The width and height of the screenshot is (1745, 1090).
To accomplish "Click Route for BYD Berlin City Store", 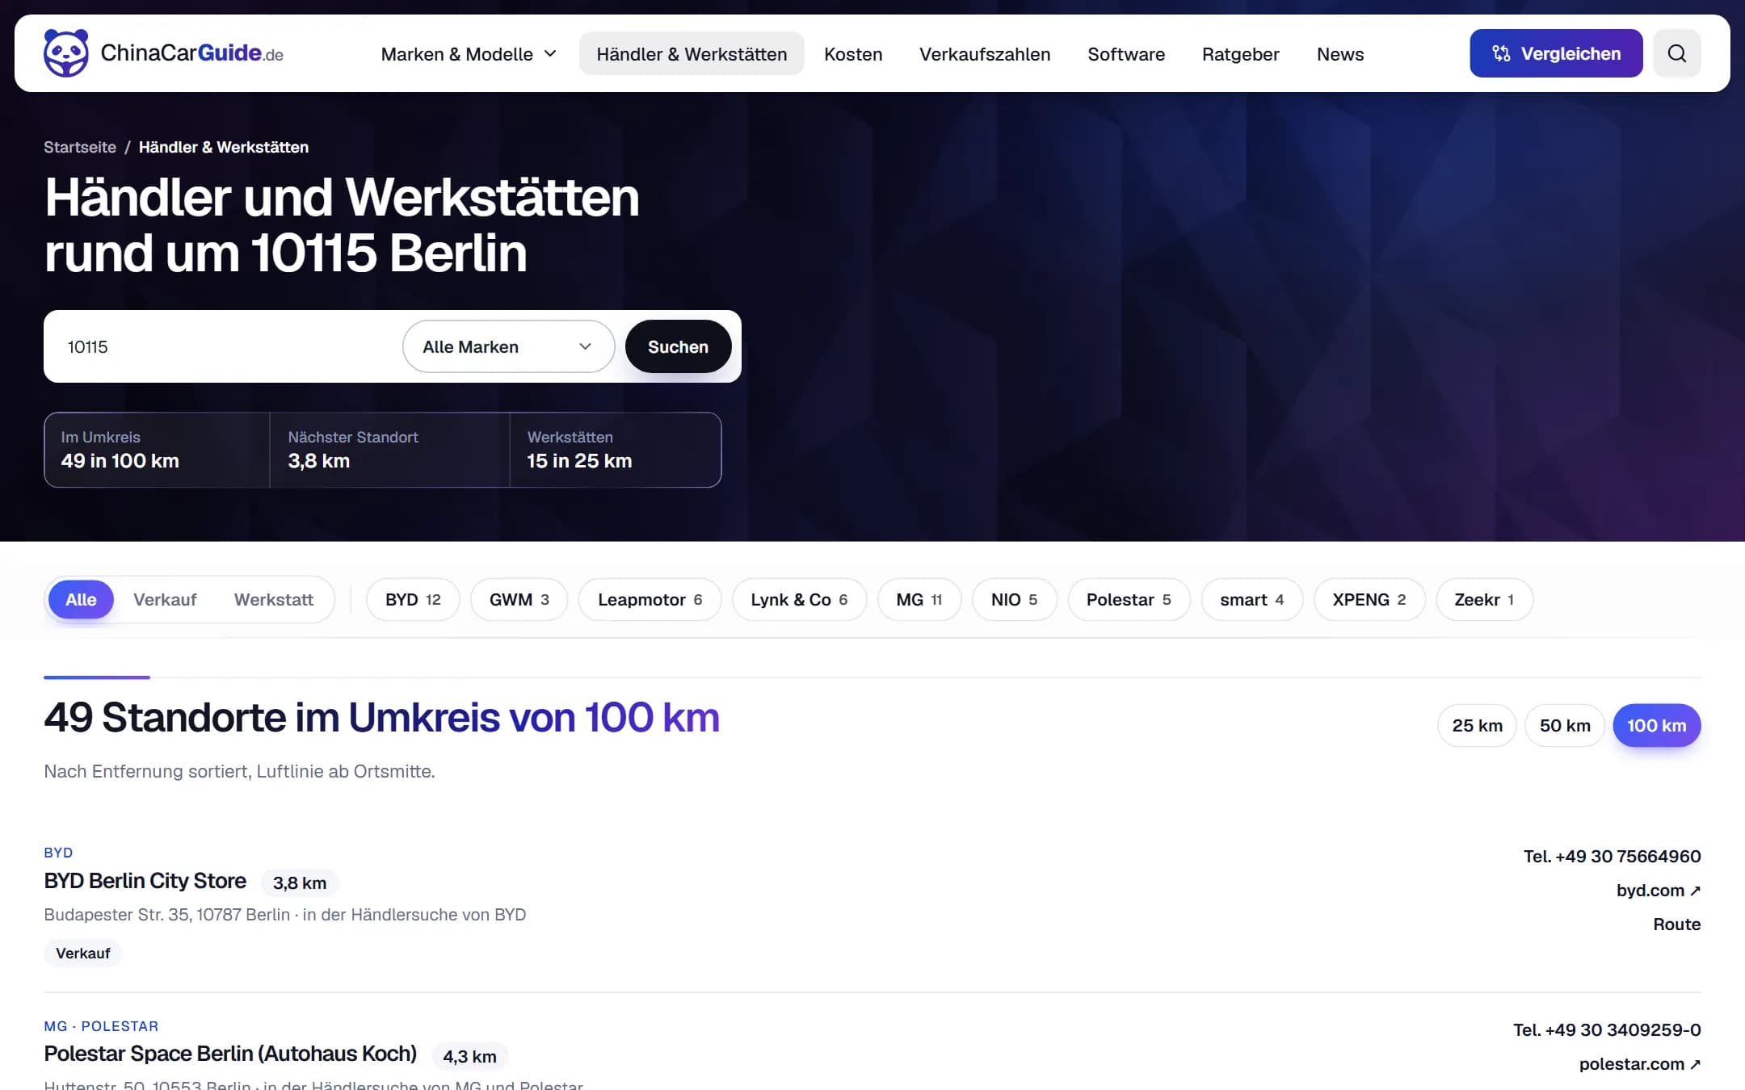I will 1676,924.
